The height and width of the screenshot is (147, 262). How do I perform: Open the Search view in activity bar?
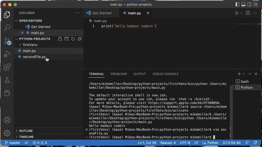click(x=7, y=27)
